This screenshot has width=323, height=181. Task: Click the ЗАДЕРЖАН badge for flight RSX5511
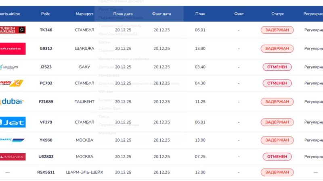[x=277, y=172]
